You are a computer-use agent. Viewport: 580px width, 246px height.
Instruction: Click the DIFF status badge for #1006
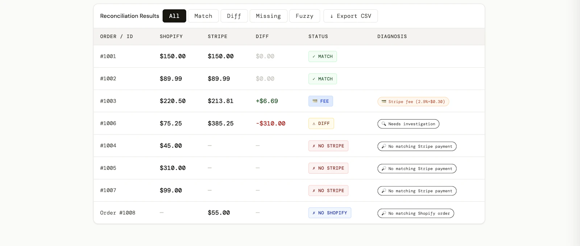click(x=321, y=124)
